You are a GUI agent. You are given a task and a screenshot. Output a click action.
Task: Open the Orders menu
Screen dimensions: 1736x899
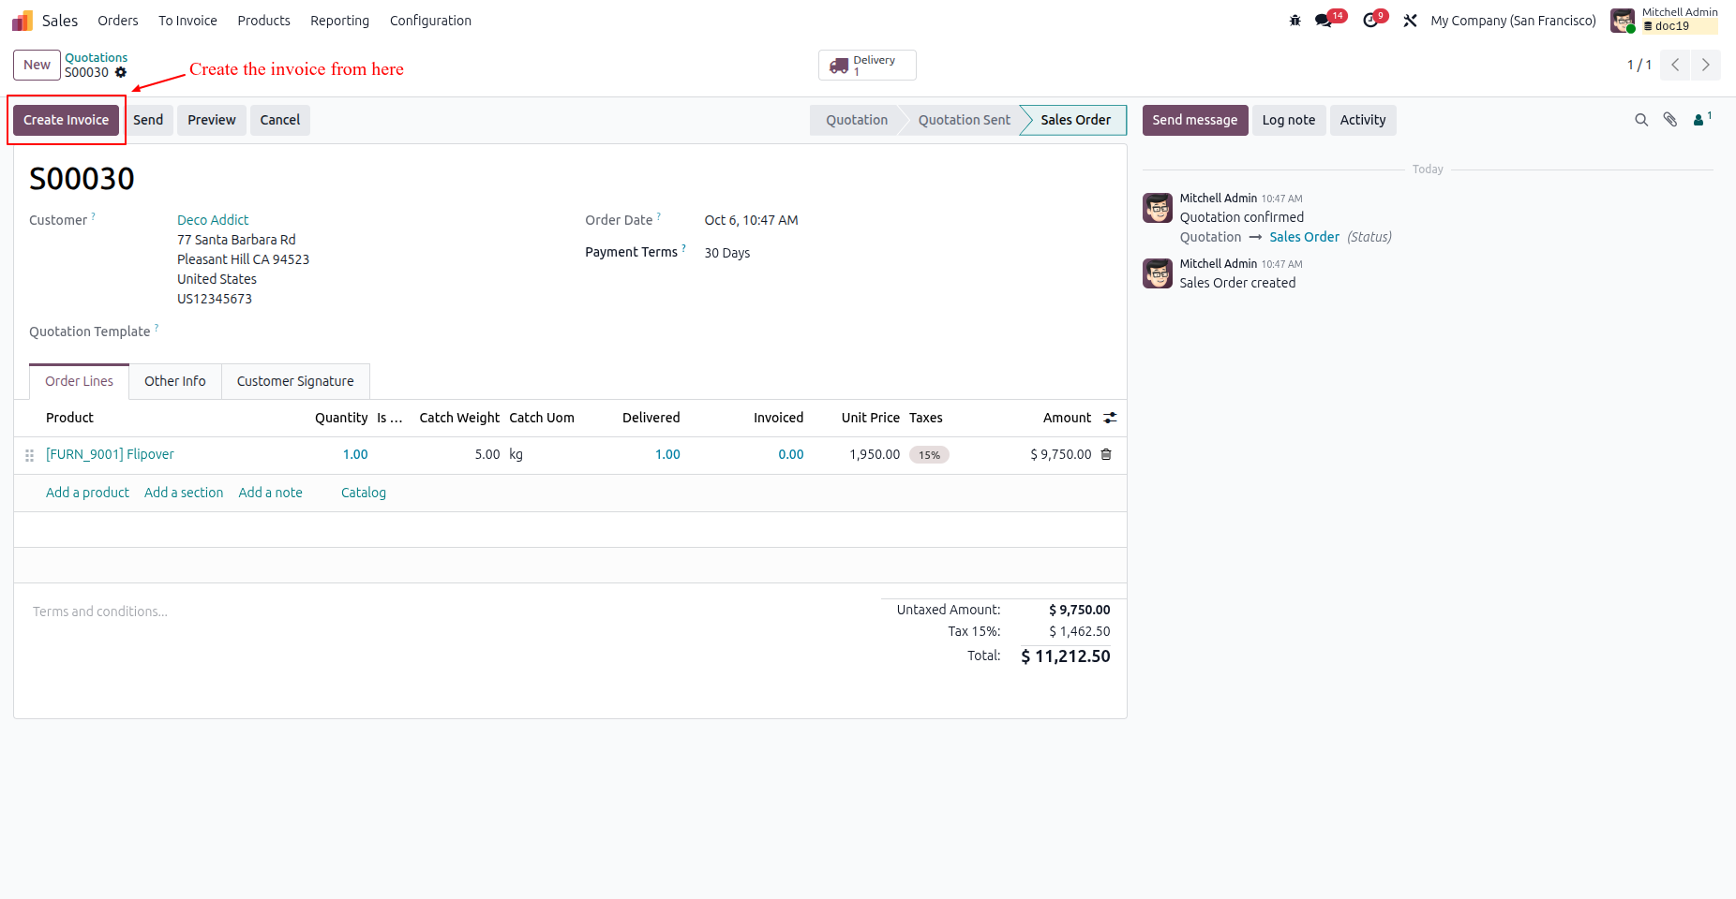[118, 21]
